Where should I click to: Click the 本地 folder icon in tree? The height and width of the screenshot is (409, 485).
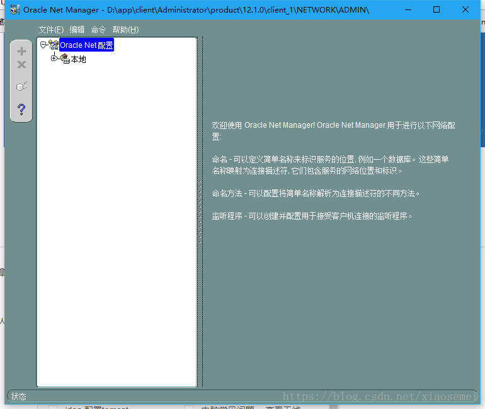(65, 59)
